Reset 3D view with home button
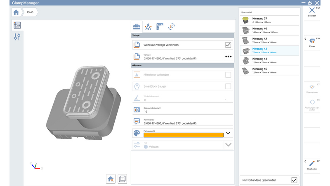 [x=111, y=179]
